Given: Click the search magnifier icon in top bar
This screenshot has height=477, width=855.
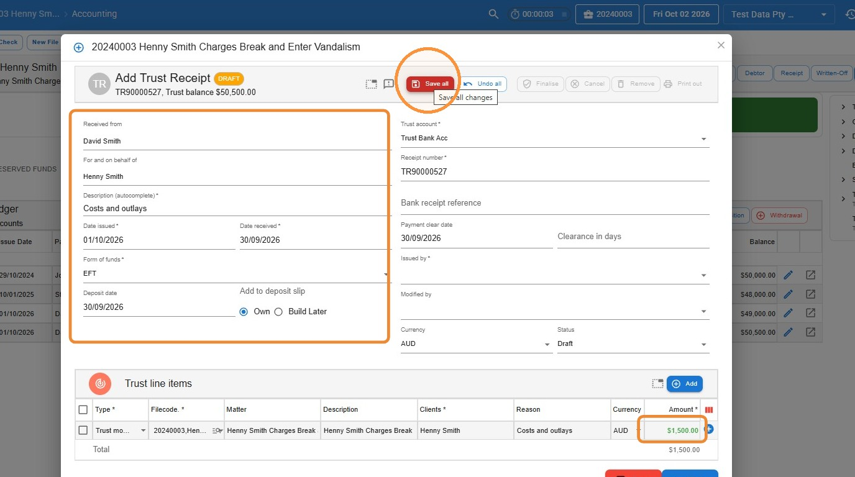Looking at the screenshot, I should click(493, 14).
